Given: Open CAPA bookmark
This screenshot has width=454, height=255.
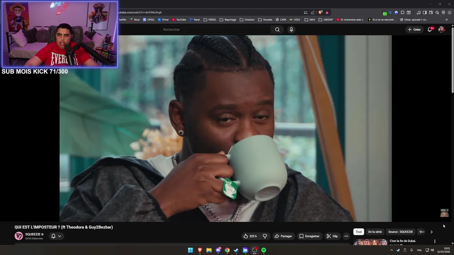Looking at the screenshot, I should [281, 20].
